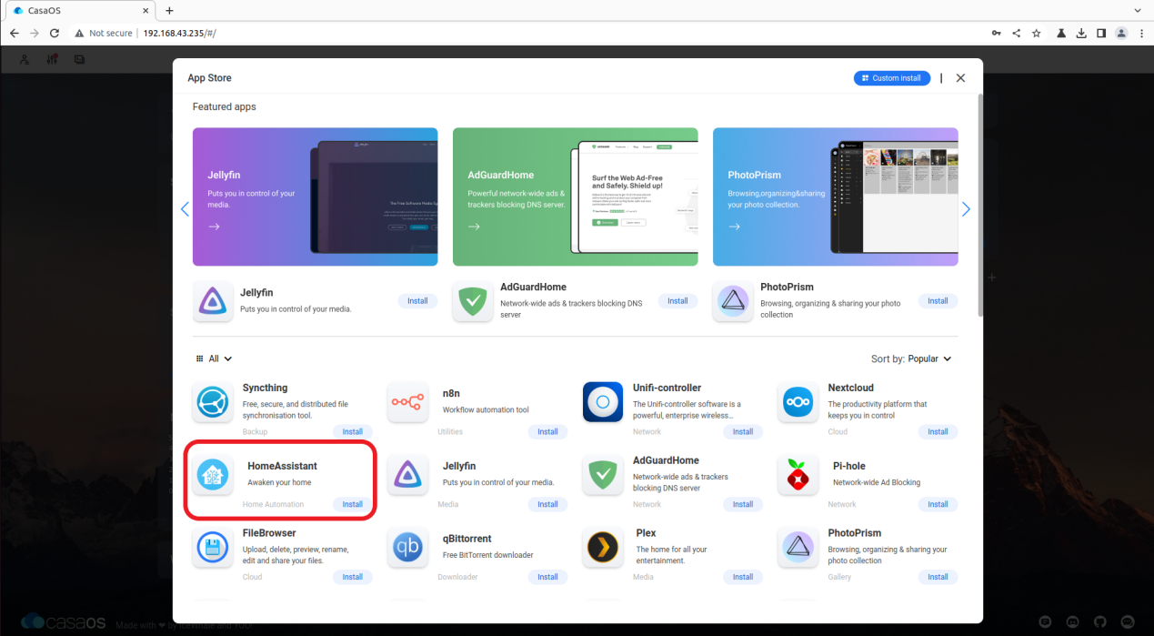Click the App Store vertical scrollbar
The height and width of the screenshot is (636, 1154).
point(979,205)
